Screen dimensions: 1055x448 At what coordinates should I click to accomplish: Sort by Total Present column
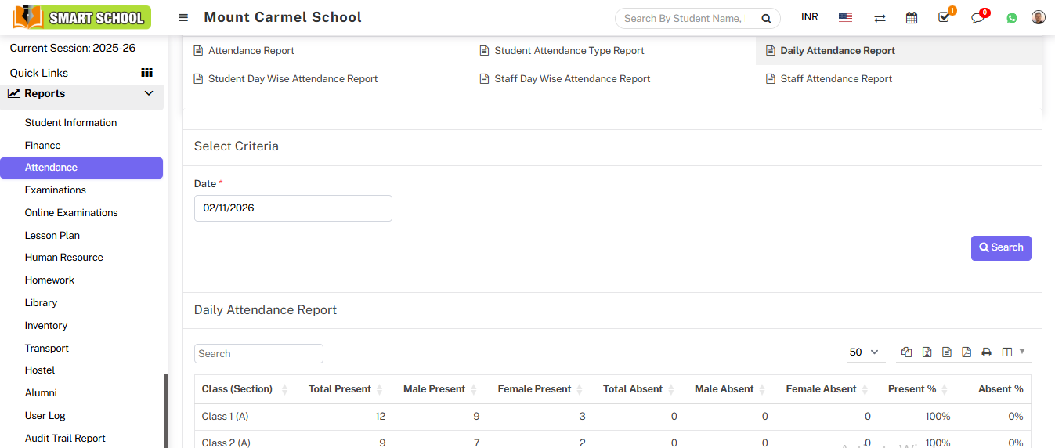click(379, 389)
